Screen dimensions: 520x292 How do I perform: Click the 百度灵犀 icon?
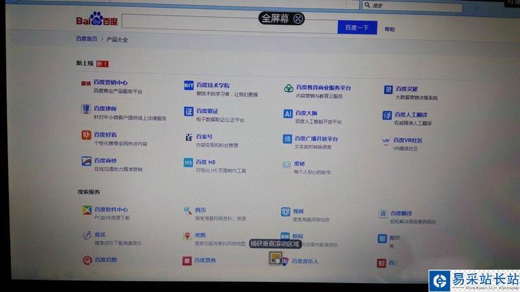click(x=389, y=89)
